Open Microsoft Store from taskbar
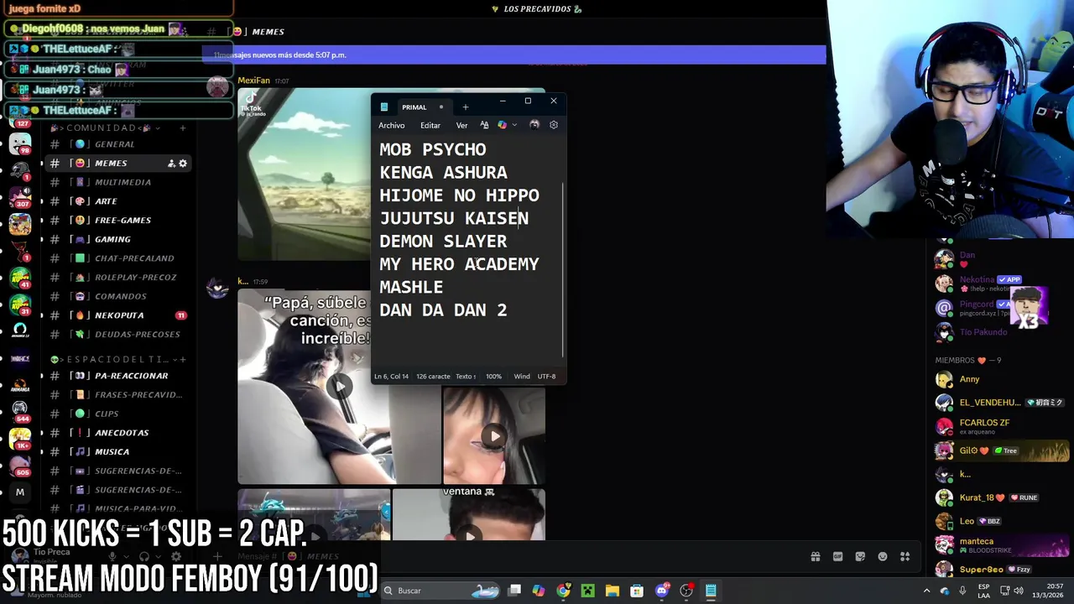 [x=637, y=591]
